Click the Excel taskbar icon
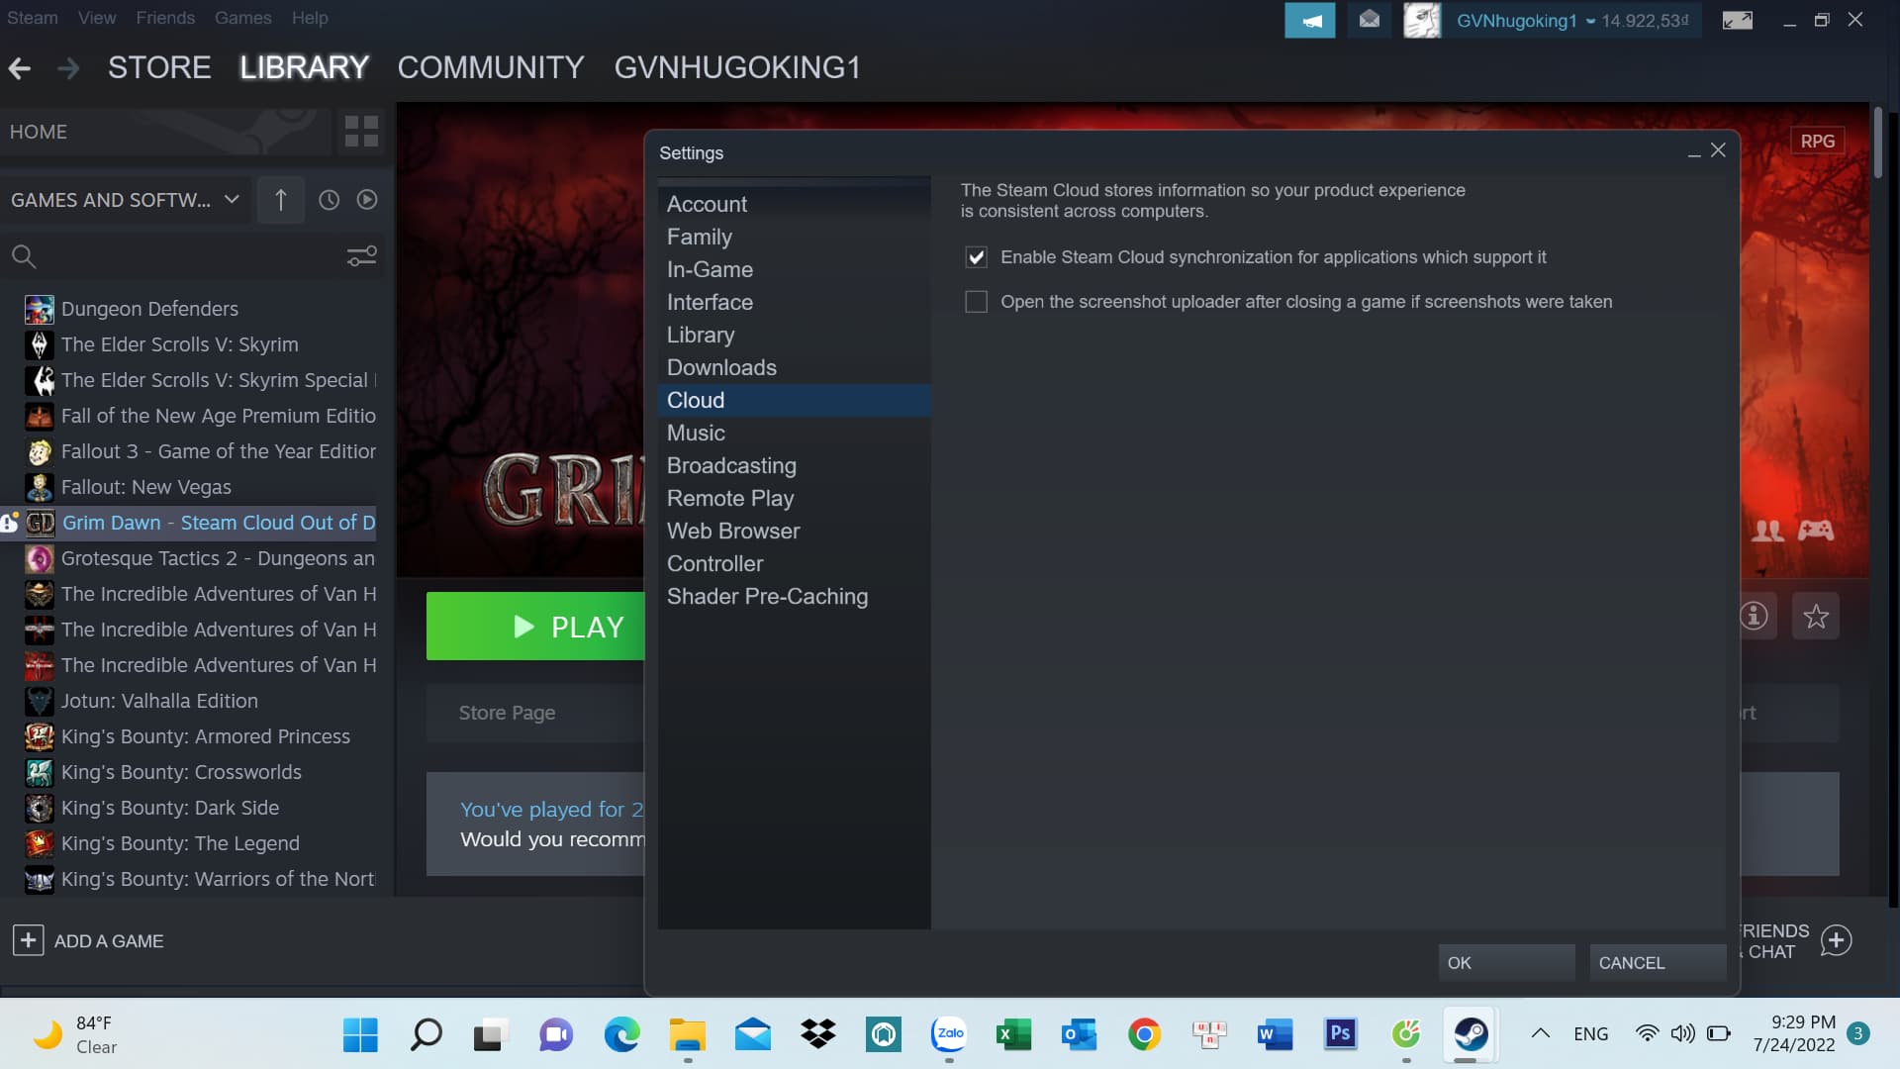The image size is (1900, 1069). coord(1012,1033)
